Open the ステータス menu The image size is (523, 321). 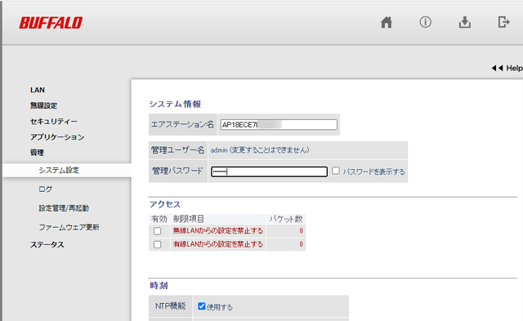click(47, 245)
